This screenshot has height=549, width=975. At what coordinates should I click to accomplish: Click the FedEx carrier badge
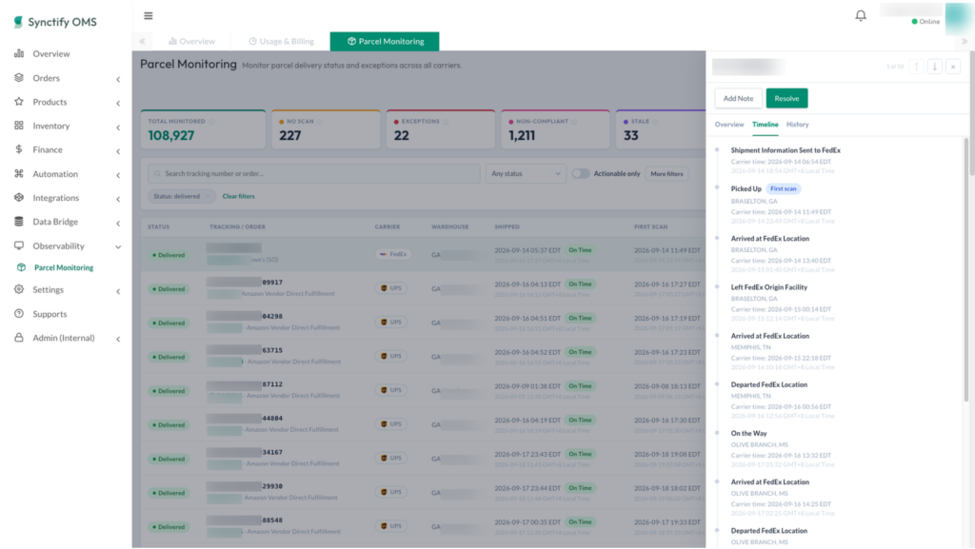[393, 254]
